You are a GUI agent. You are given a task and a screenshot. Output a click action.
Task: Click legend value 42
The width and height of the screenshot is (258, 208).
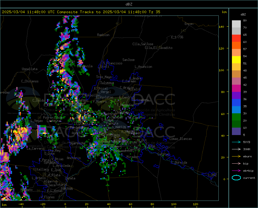[x=245, y=85]
